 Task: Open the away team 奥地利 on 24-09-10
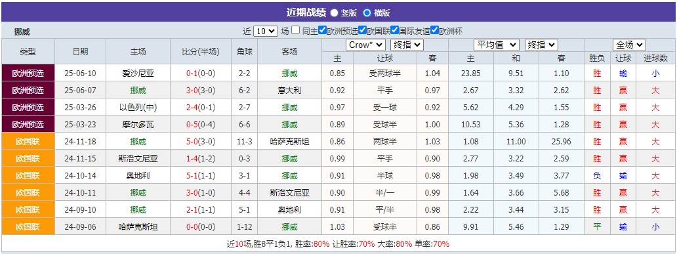coord(290,210)
